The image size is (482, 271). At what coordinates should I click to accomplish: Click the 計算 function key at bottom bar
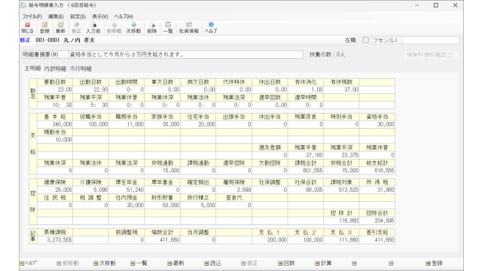[x=323, y=263]
